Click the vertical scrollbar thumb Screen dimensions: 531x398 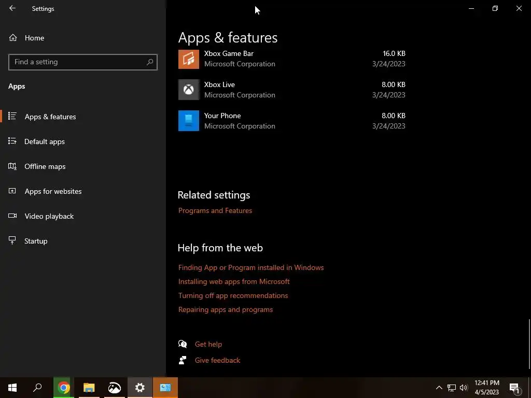(x=529, y=344)
